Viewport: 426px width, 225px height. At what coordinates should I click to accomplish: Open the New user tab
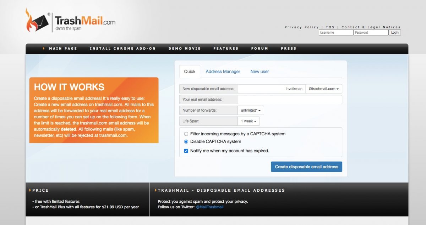pyautogui.click(x=260, y=72)
